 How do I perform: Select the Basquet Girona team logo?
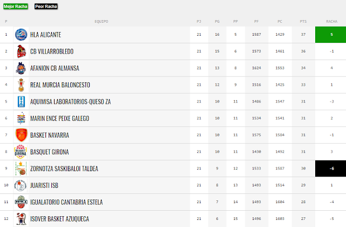21,152
